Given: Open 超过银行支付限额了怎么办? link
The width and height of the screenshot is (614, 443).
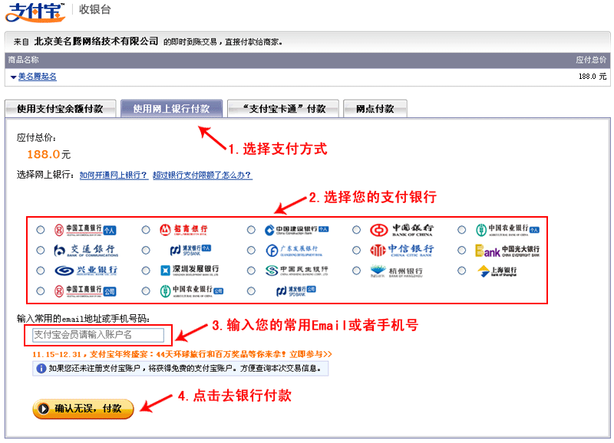Looking at the screenshot, I should [x=203, y=176].
